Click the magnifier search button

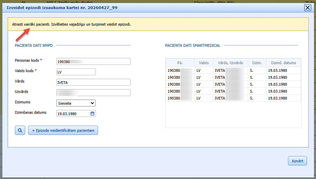(x=20, y=130)
